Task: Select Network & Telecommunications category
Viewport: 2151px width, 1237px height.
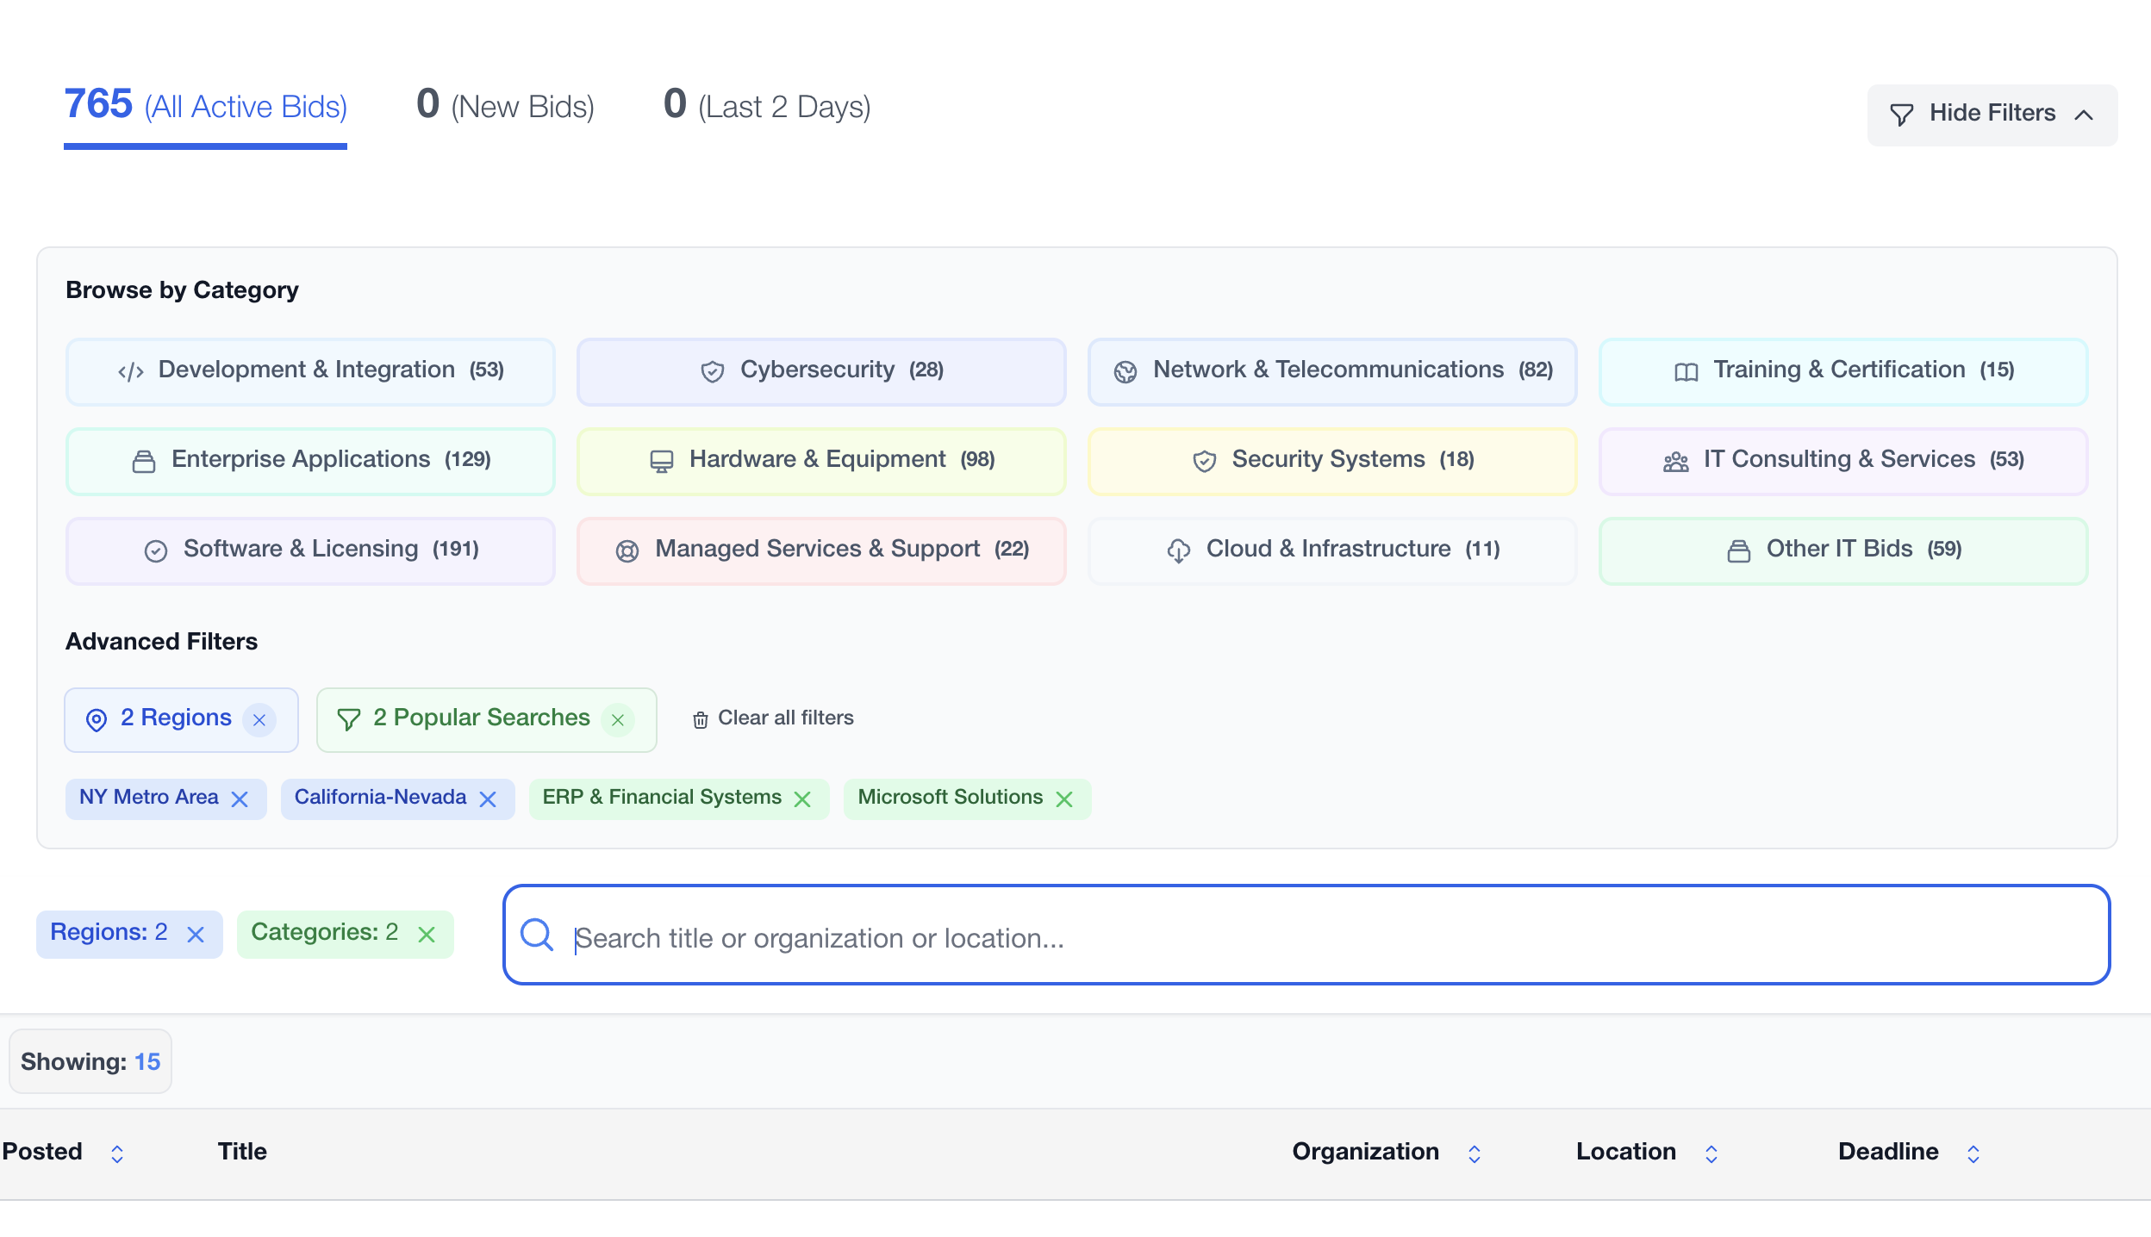Action: point(1332,371)
